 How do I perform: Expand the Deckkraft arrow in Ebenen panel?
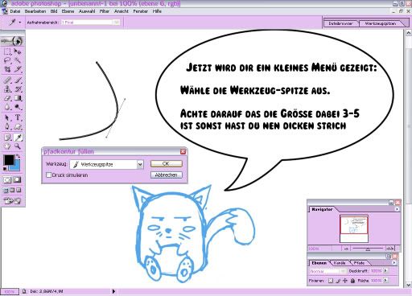[385, 271]
